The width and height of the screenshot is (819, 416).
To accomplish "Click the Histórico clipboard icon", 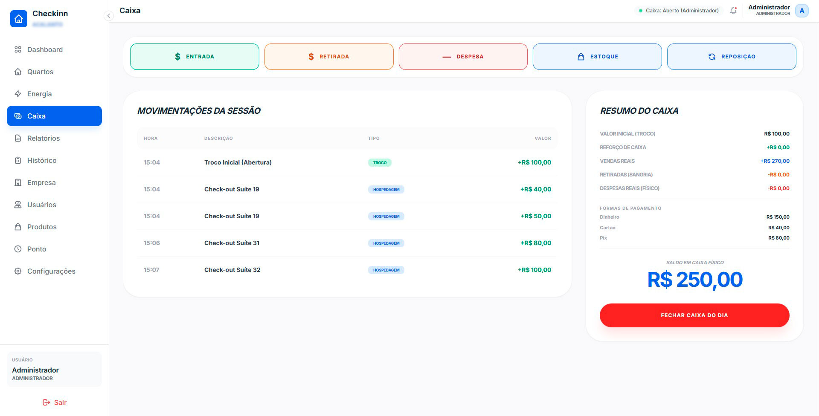I will click(x=18, y=160).
